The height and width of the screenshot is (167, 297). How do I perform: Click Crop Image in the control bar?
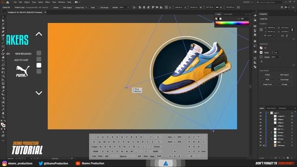coord(104,7)
